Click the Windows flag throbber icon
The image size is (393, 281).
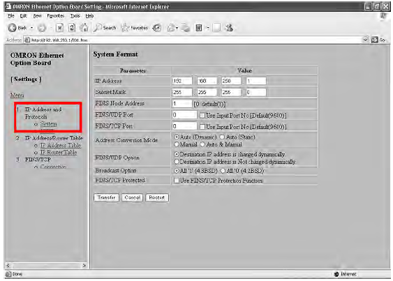pos(383,16)
